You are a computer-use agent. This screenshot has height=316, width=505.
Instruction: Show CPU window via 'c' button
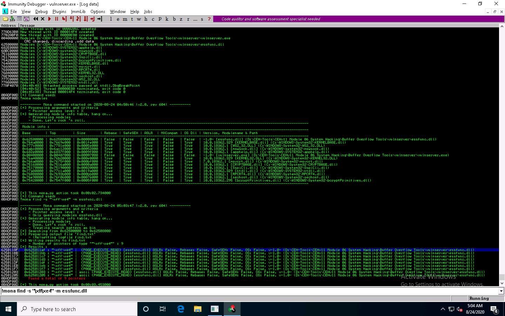(x=153, y=19)
